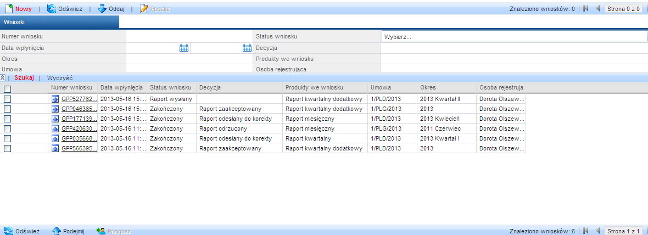Viewport: 648px width, 235px height.
Task: Open request link GPP527762
Action: [79, 99]
